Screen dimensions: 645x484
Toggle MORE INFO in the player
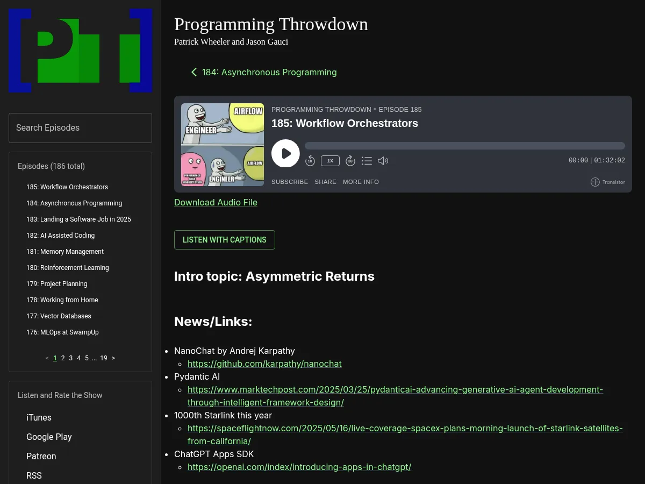[x=361, y=182]
